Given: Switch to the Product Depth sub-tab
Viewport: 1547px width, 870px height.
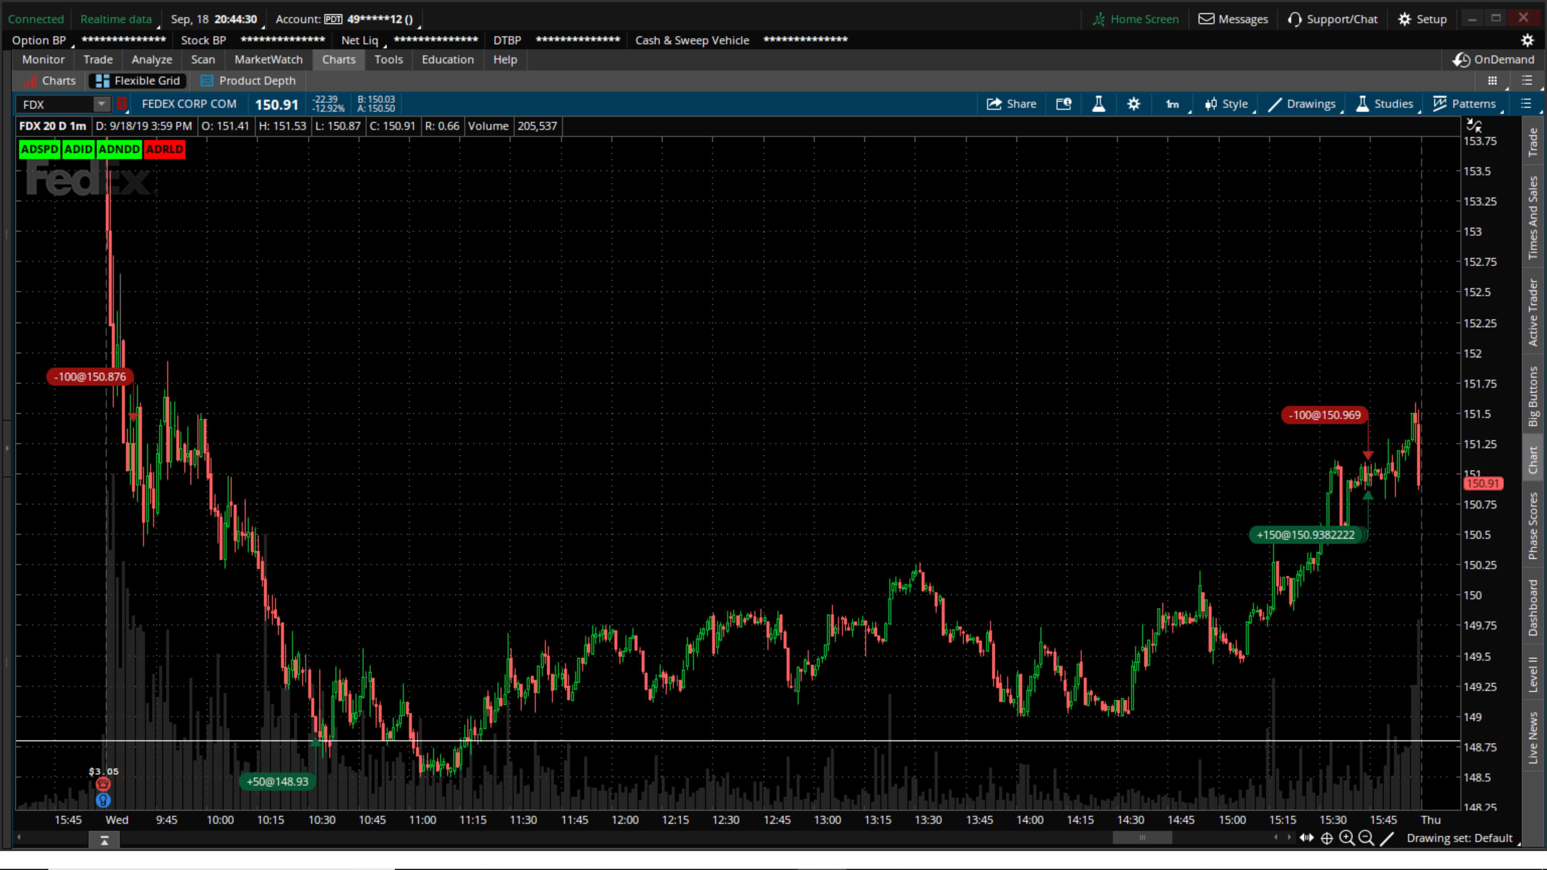Looking at the screenshot, I should coord(248,81).
